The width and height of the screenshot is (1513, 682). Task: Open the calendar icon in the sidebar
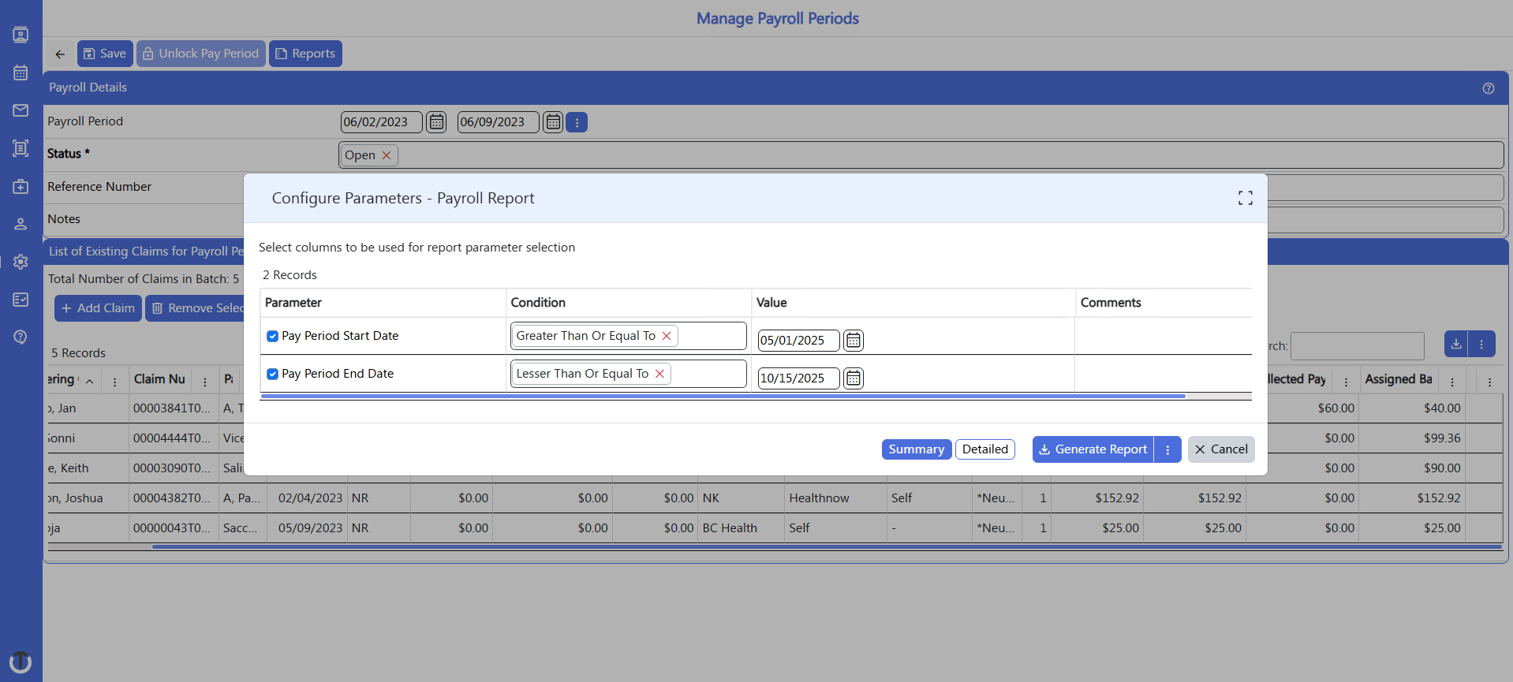coord(21,73)
